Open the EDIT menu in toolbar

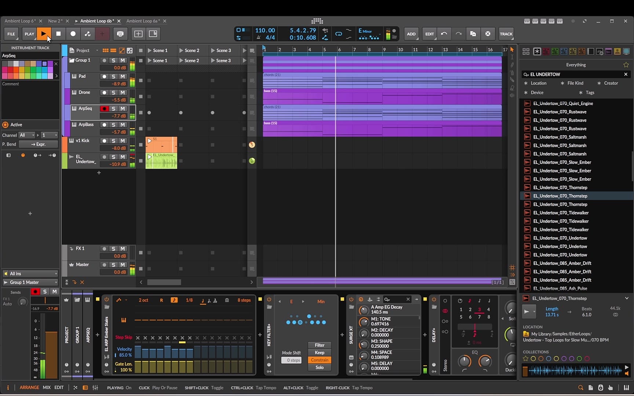[429, 34]
